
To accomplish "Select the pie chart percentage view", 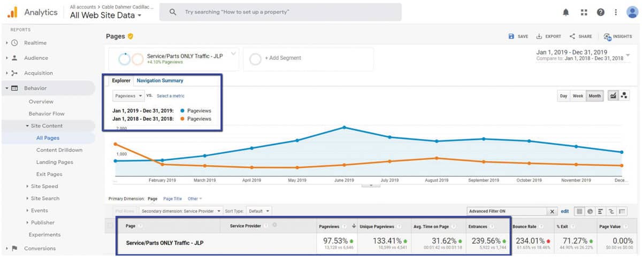I will (590, 212).
